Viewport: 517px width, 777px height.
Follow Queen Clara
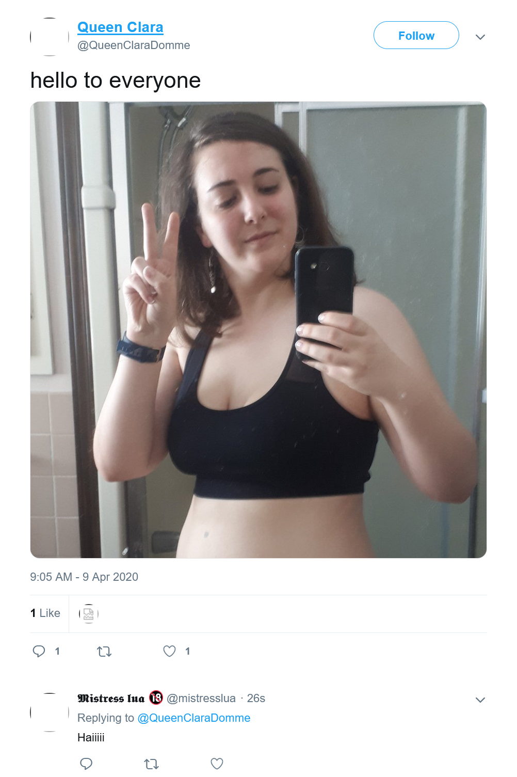(416, 35)
